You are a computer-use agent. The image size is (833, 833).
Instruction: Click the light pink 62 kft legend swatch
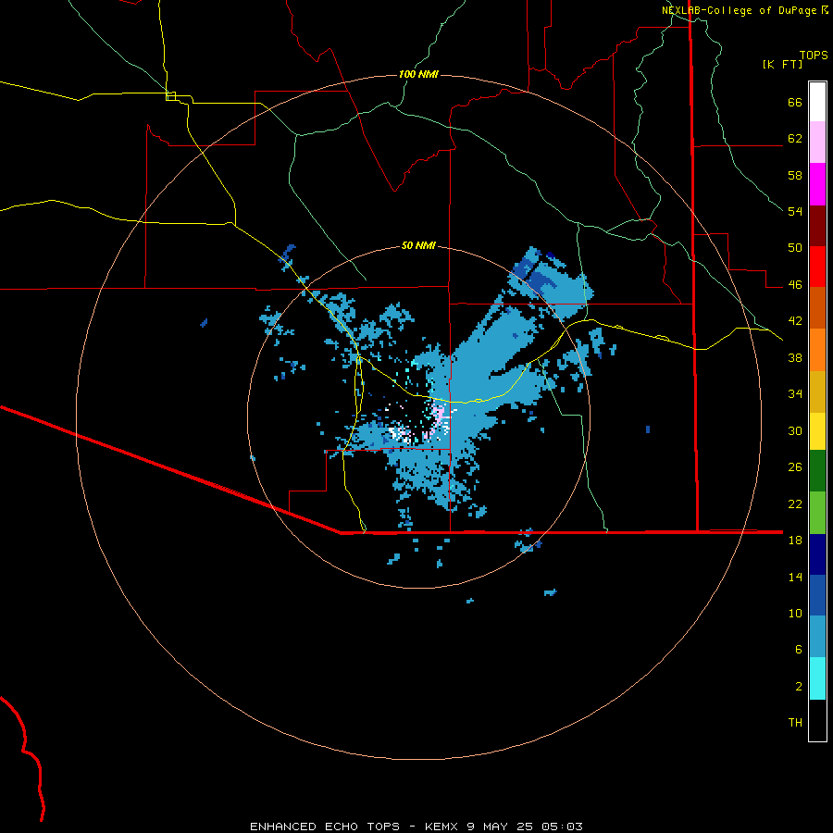[817, 143]
